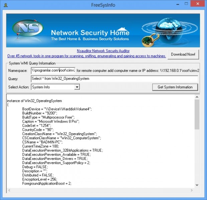Click the Download Now! button

pyautogui.click(x=183, y=54)
